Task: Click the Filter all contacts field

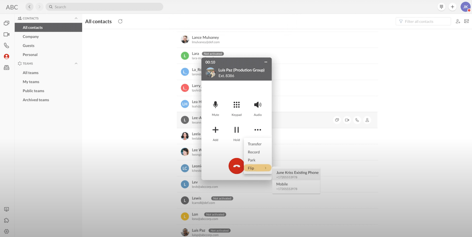Action: [x=423, y=21]
